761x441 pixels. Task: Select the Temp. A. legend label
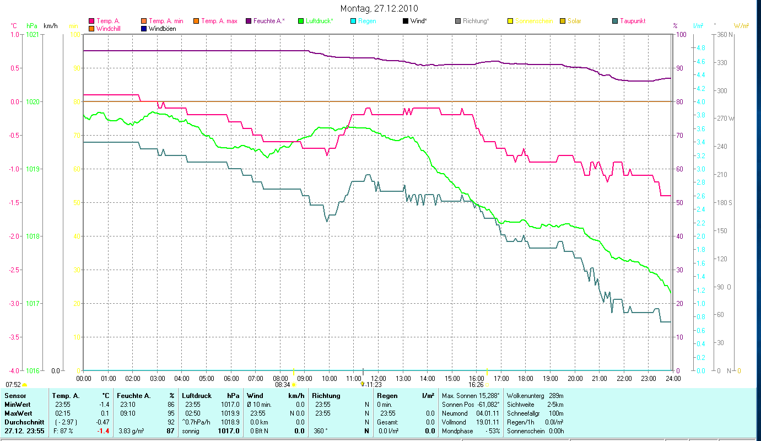[108, 21]
